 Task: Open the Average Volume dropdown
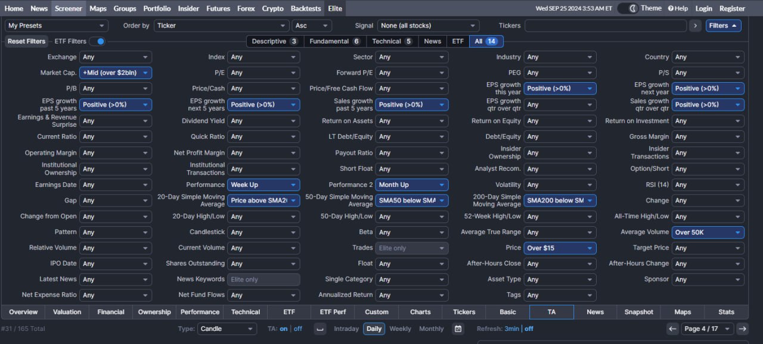click(708, 232)
